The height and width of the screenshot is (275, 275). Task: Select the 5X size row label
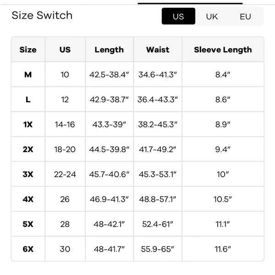point(28,224)
